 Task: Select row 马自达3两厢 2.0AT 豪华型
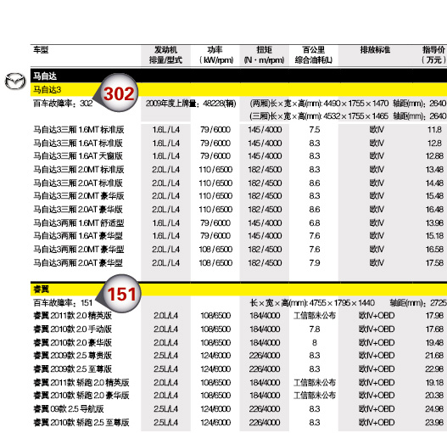(238, 263)
